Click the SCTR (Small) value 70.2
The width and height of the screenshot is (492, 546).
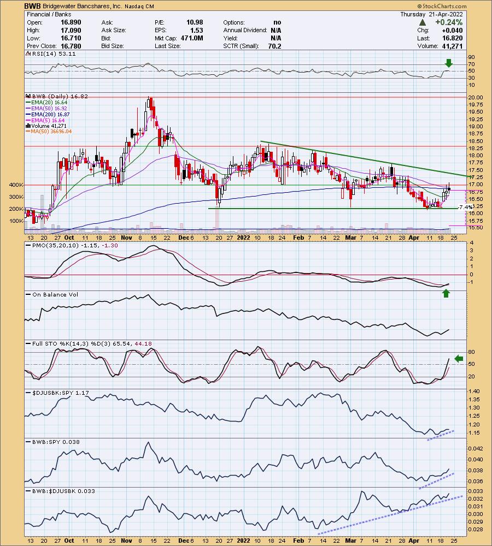[275, 46]
